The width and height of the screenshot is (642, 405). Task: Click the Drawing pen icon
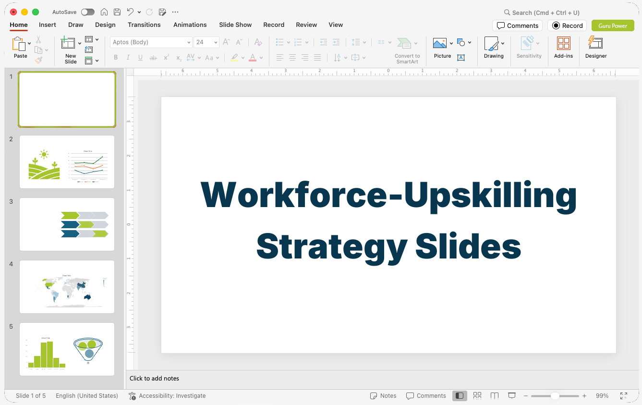coord(491,44)
